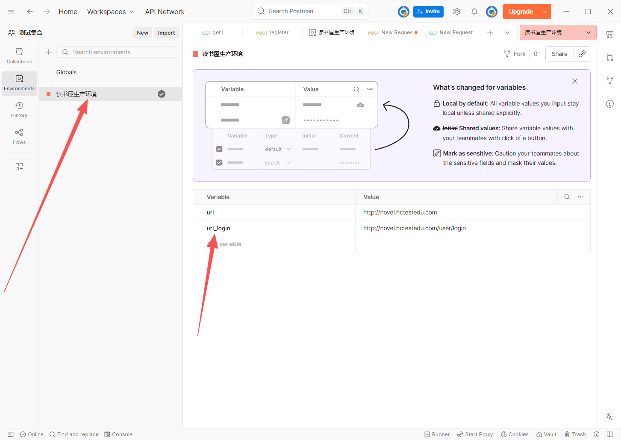Switch to the GET get1 tab
The height and width of the screenshot is (440, 621).
(x=212, y=32)
